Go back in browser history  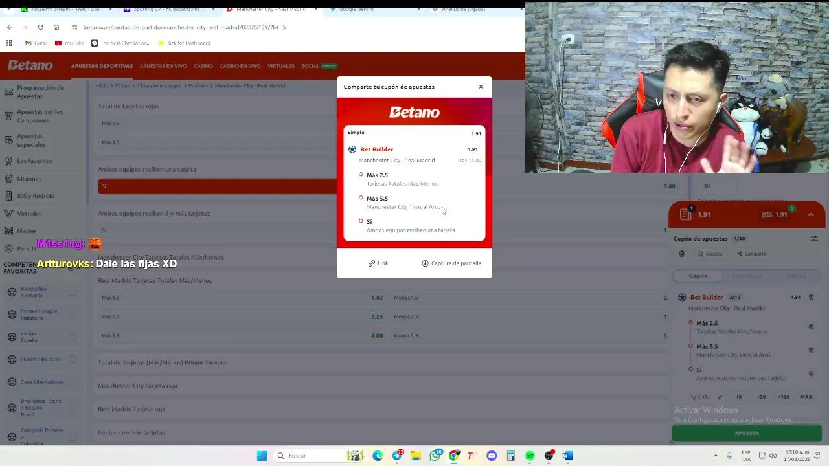click(9, 27)
